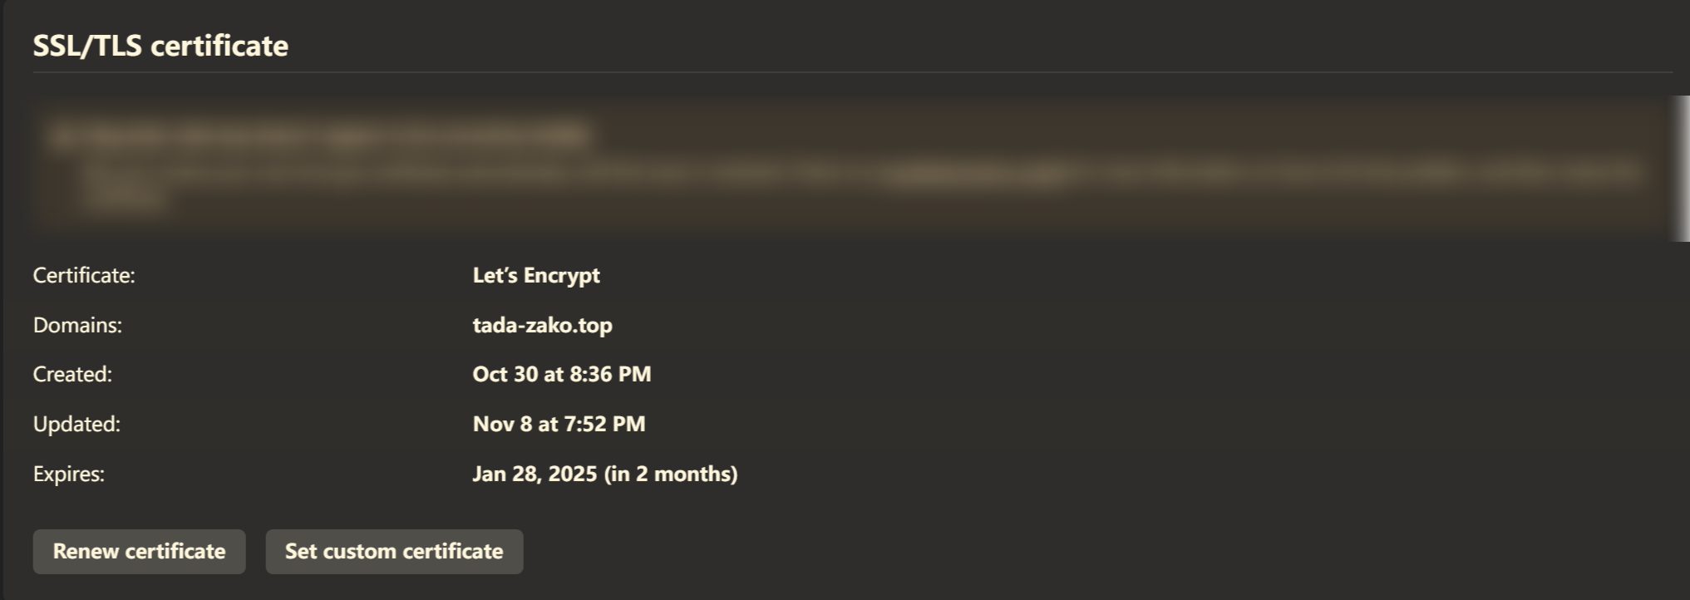The image size is (1690, 600).
Task: Click the Domains: field label
Action: click(x=77, y=325)
